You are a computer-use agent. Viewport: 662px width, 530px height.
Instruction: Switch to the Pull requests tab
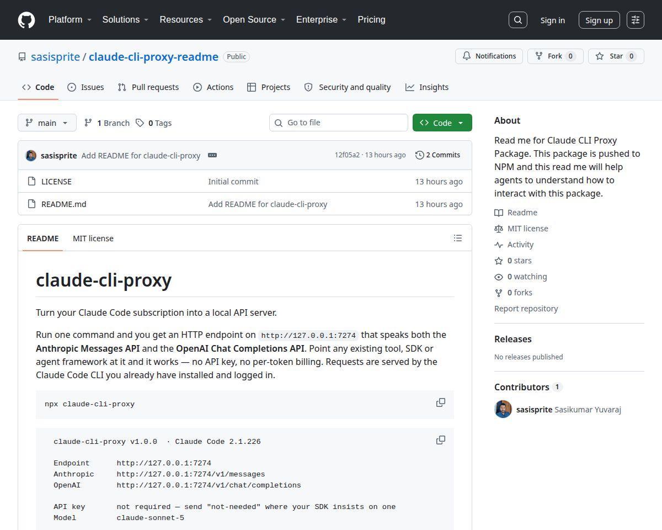pyautogui.click(x=148, y=87)
